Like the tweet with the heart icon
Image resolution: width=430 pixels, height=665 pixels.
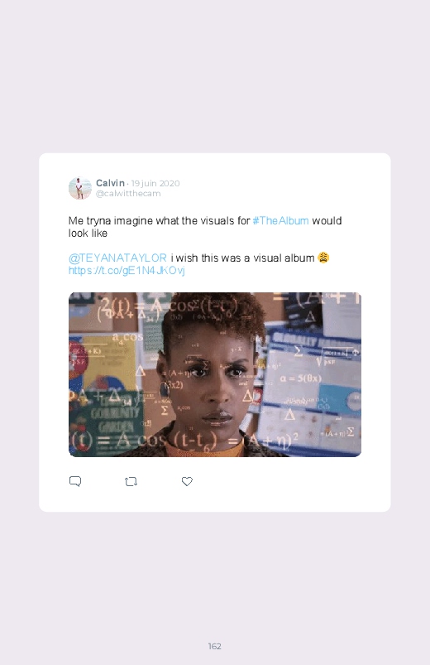(x=187, y=481)
